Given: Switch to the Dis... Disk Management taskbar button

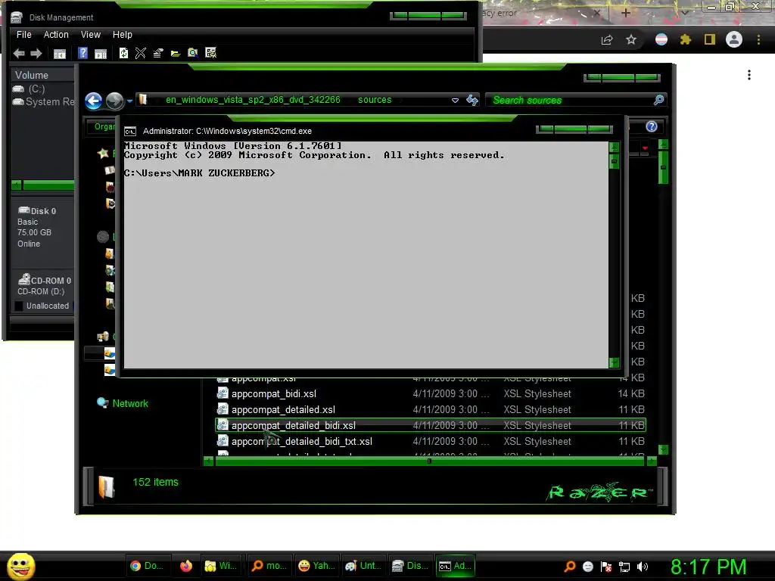Looking at the screenshot, I should point(409,566).
